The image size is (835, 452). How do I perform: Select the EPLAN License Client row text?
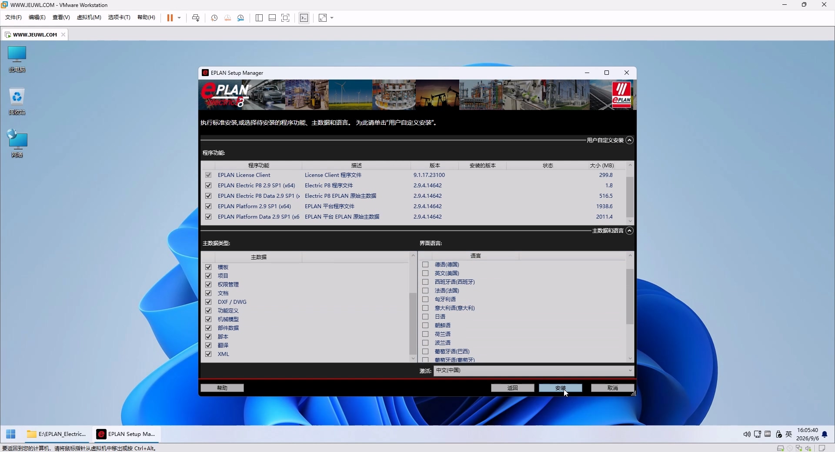pos(244,175)
